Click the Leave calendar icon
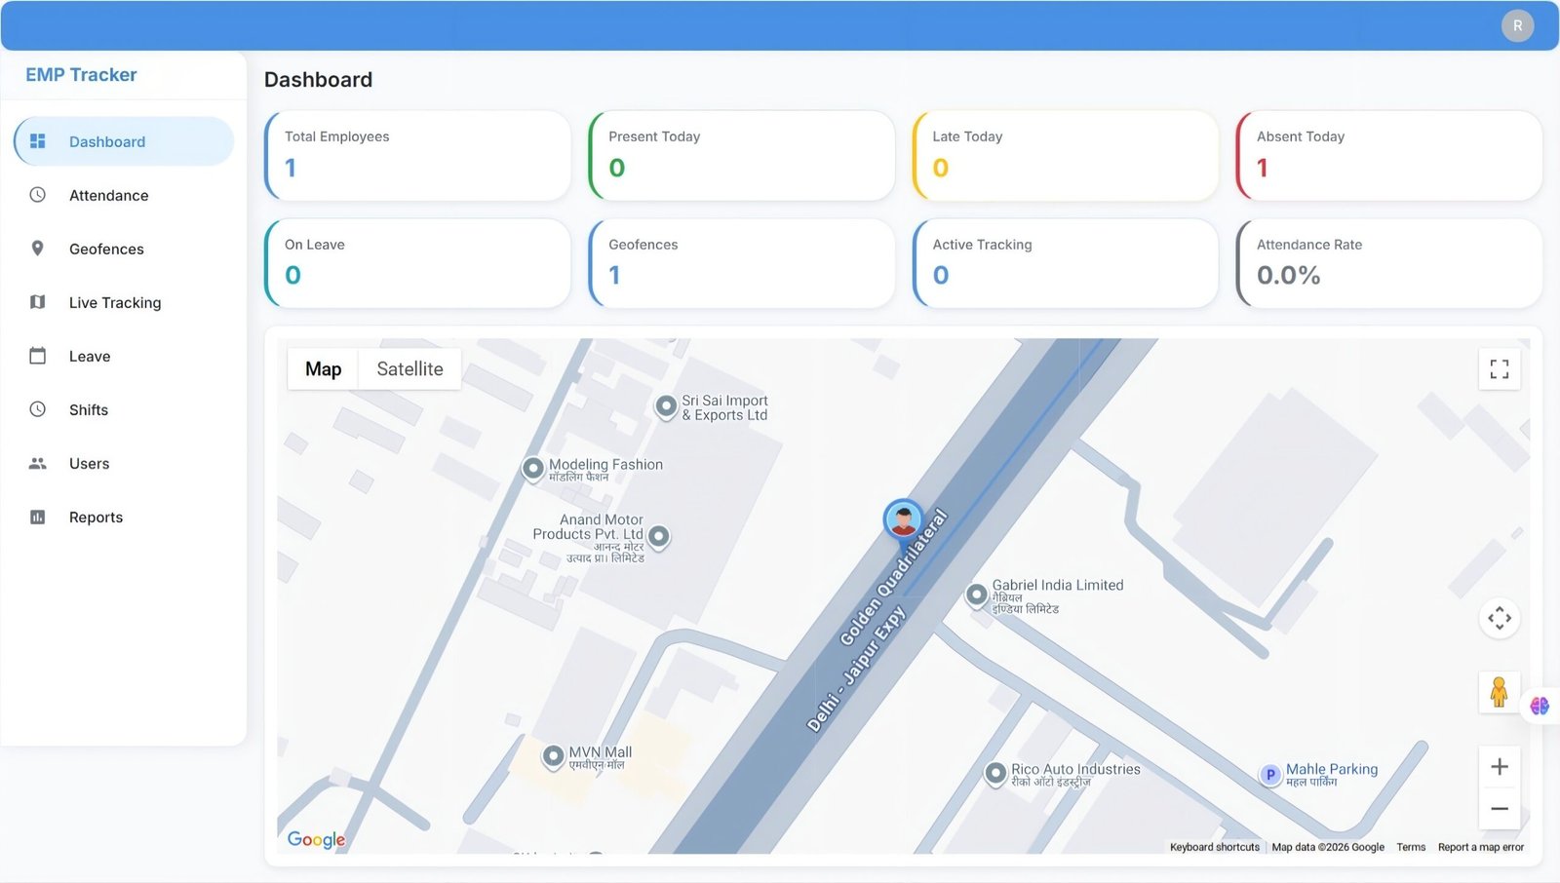The image size is (1560, 883). 38,356
